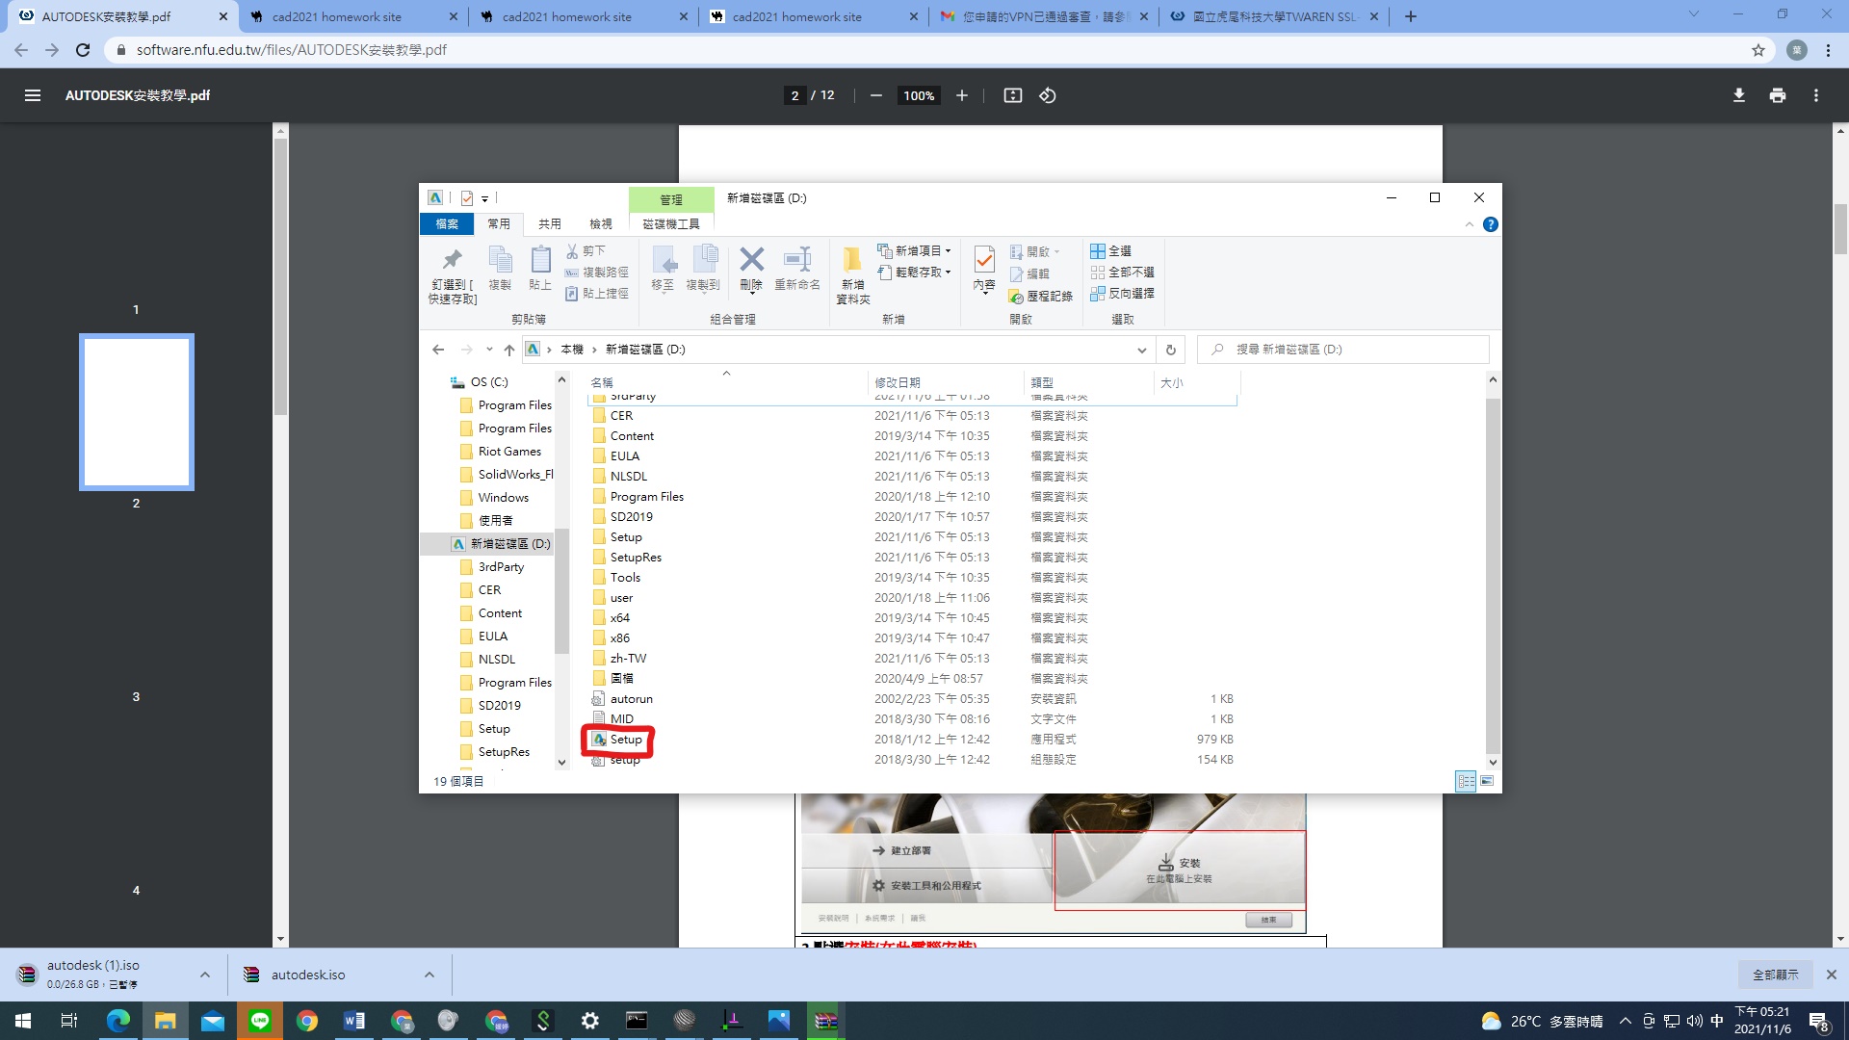Open Word from the taskbar
Viewport: 1849px width, 1040px height.
(353, 1021)
